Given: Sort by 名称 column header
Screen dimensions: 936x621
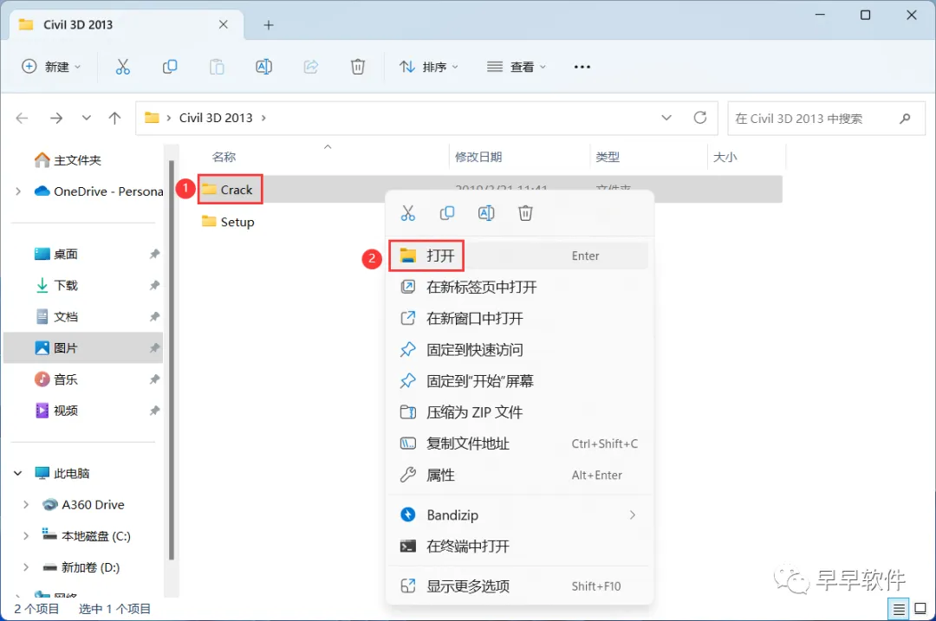Looking at the screenshot, I should pyautogui.click(x=224, y=157).
